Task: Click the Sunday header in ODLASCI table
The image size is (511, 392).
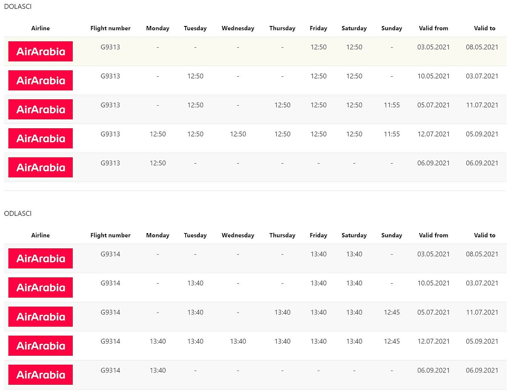Action: coord(392,235)
